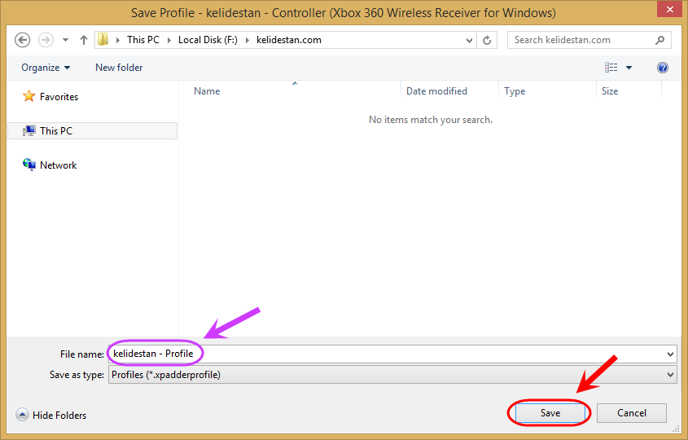
Task: Expand the address bar history dropdown
Action: coord(469,40)
